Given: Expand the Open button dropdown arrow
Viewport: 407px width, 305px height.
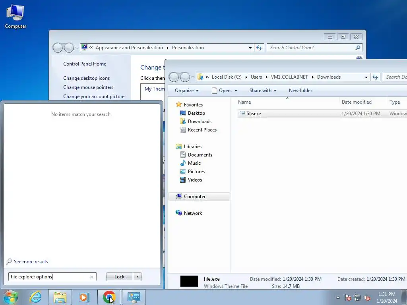Looking at the screenshot, I should tap(236, 91).
